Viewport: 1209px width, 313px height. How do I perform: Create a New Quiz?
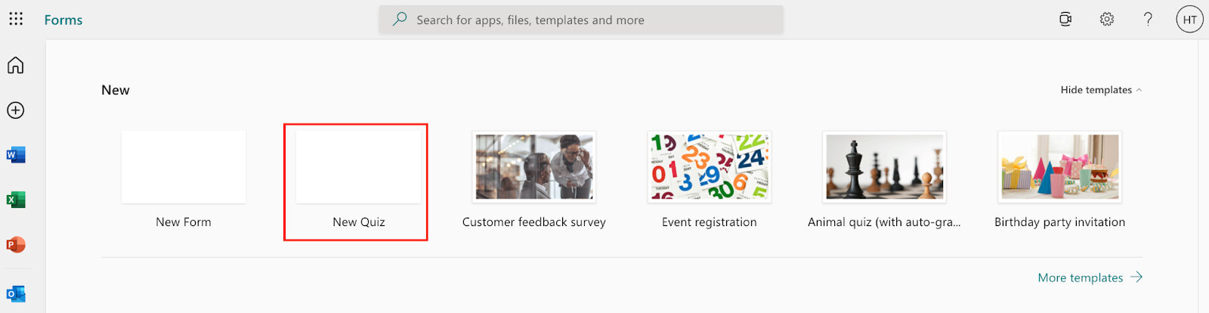tap(358, 168)
